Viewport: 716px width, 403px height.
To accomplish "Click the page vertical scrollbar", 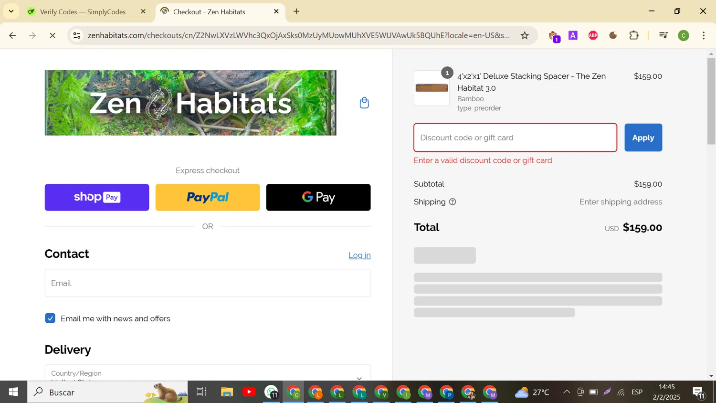I will click(711, 100).
